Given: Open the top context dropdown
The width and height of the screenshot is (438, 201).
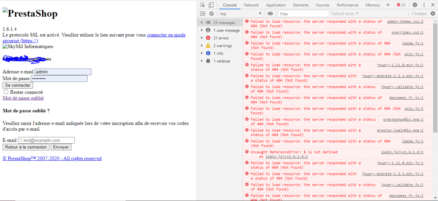Looking at the screenshot, I should point(240,14).
